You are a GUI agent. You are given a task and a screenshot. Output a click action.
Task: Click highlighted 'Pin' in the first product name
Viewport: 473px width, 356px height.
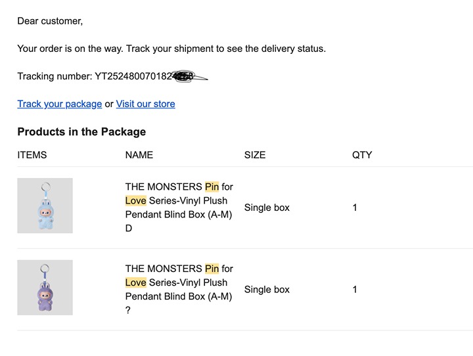(212, 187)
